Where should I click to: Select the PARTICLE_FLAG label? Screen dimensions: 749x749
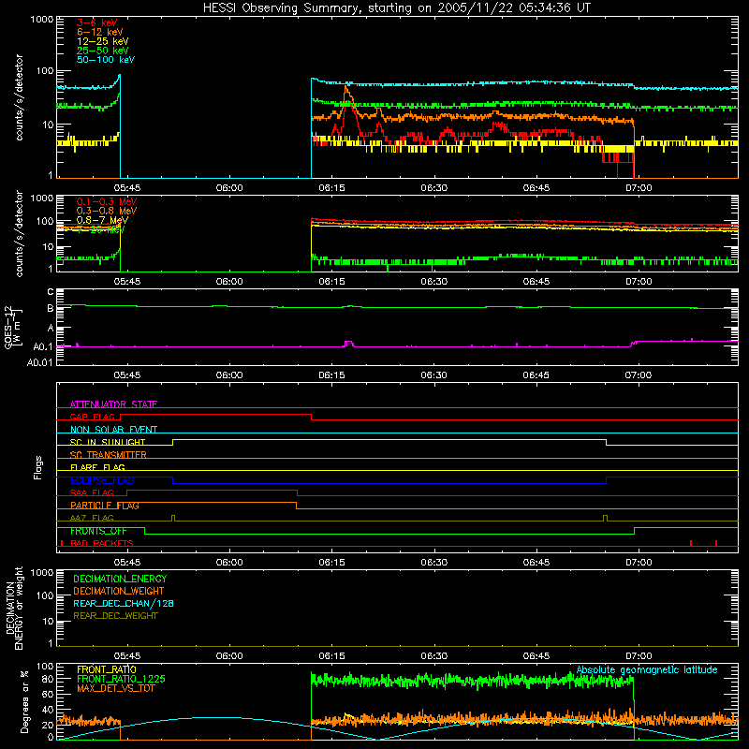click(x=105, y=506)
